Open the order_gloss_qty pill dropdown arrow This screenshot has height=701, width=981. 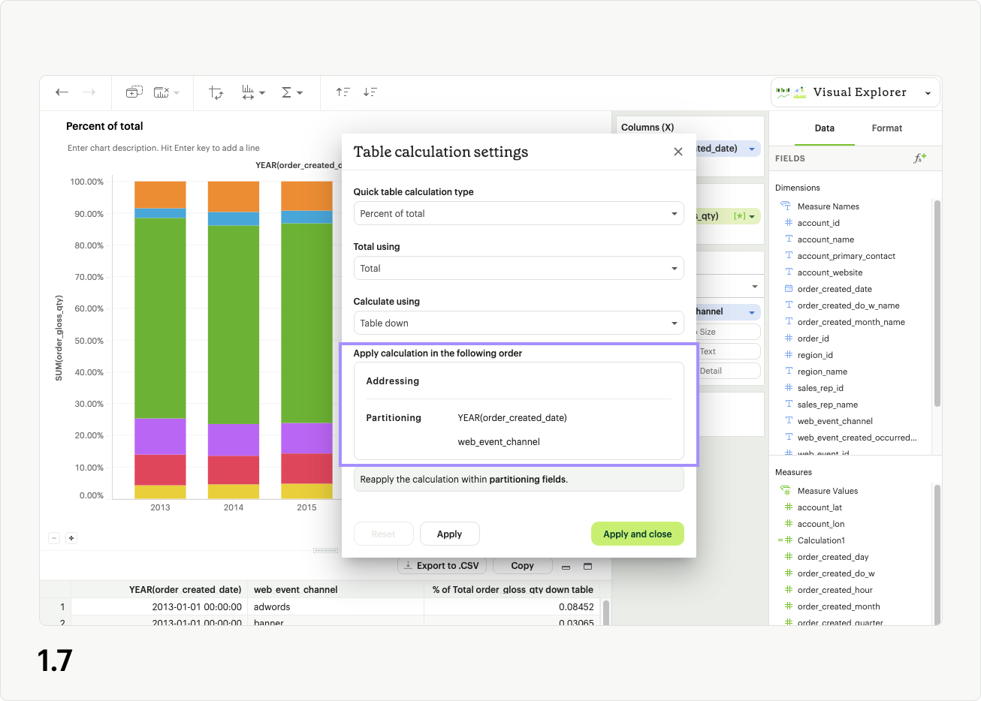pos(752,216)
